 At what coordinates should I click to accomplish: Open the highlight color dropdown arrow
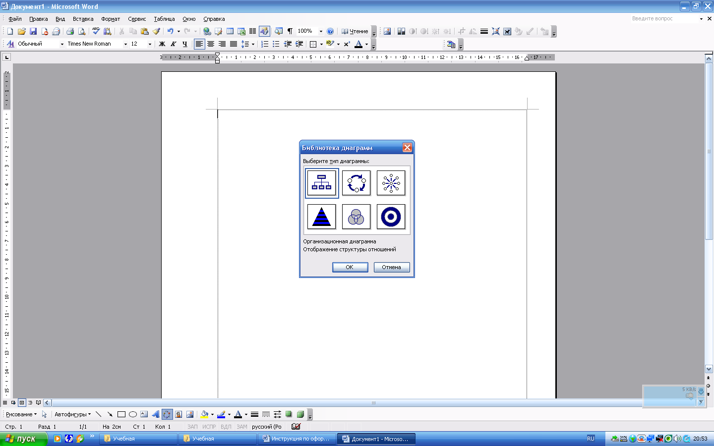point(338,44)
